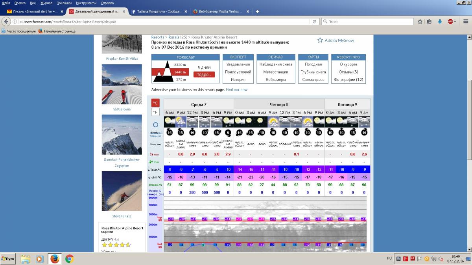The image size is (472, 265).
Task: Switch temperature units to °F
Action: (155, 112)
